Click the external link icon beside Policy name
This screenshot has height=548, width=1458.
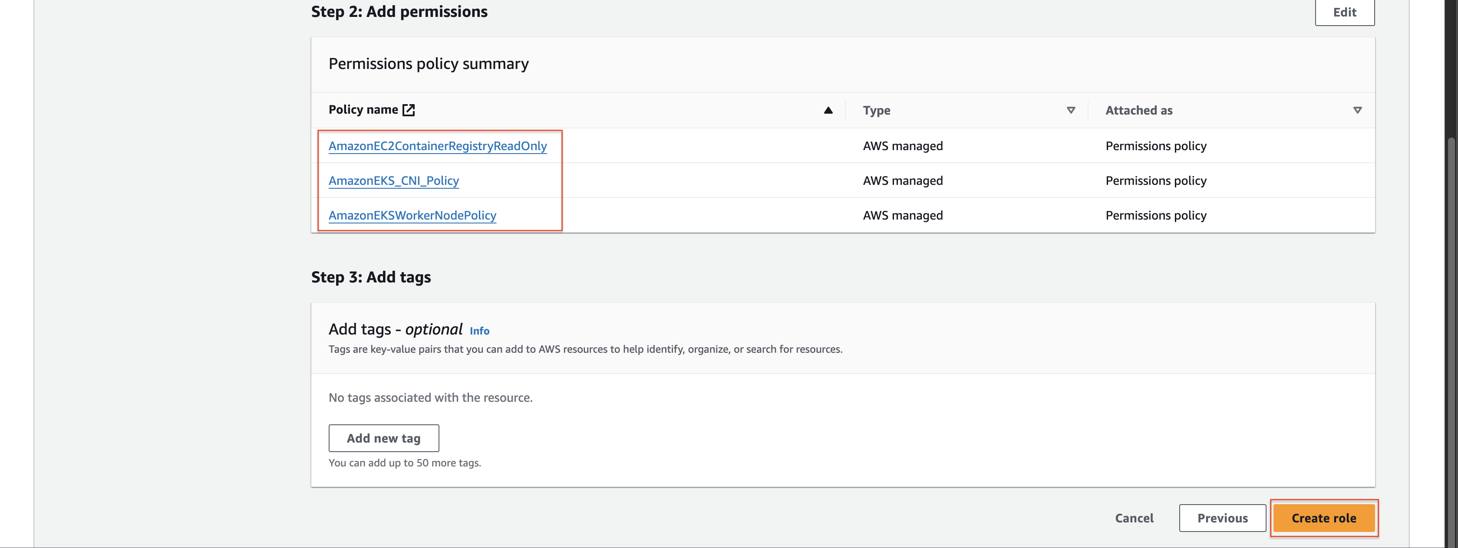tap(409, 110)
